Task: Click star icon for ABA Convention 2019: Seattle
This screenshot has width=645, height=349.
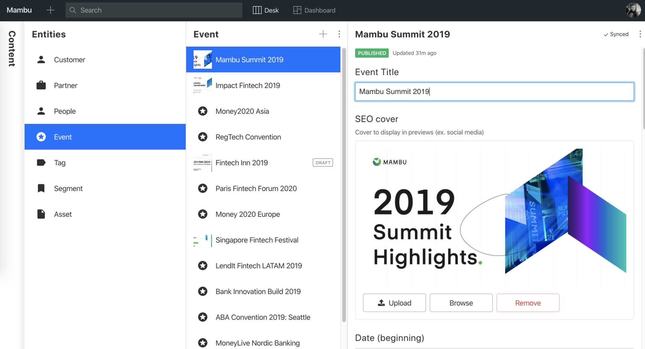Action: point(203,317)
